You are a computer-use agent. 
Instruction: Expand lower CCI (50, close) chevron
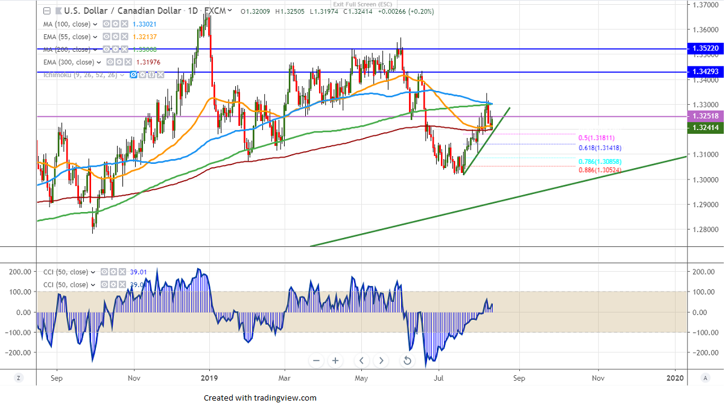click(93, 285)
